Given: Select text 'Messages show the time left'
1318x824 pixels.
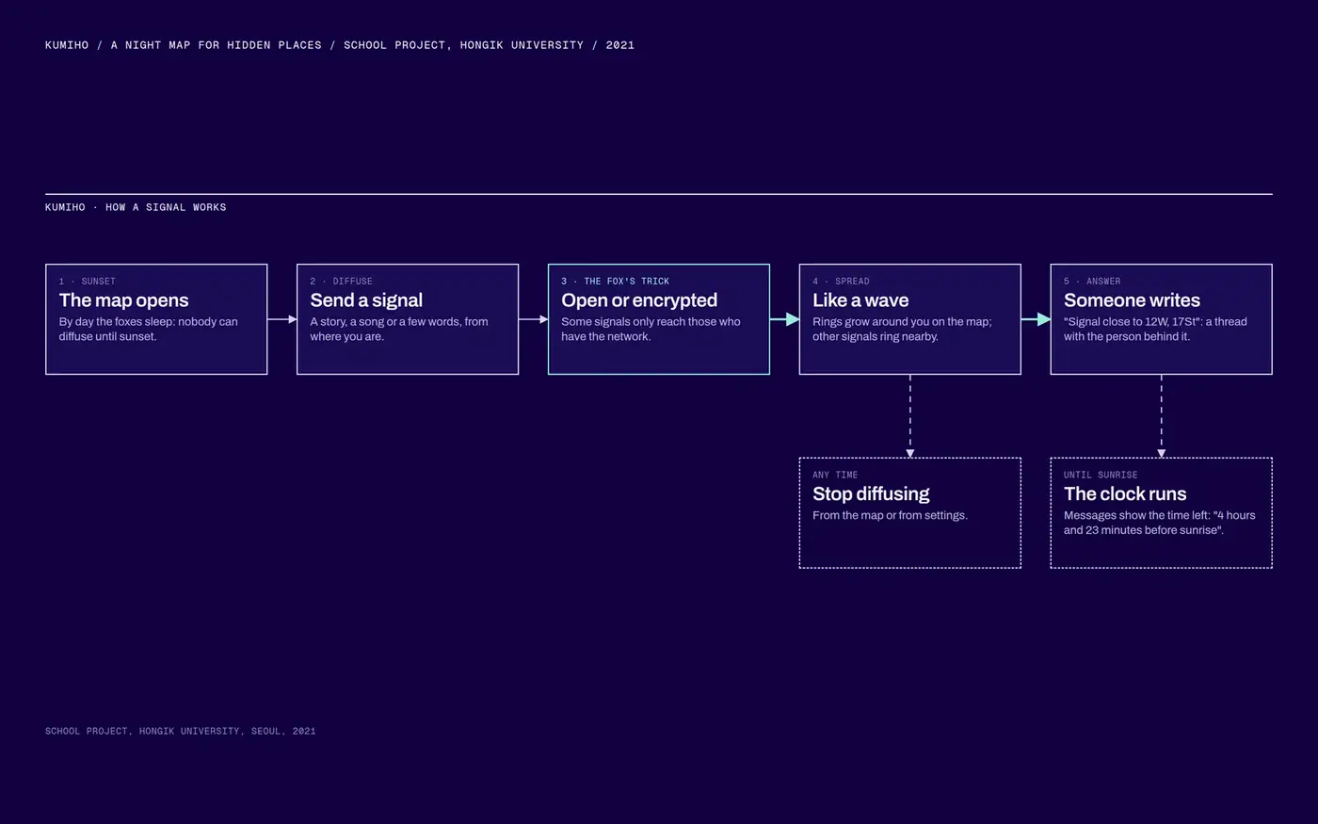Looking at the screenshot, I should click(1134, 516).
